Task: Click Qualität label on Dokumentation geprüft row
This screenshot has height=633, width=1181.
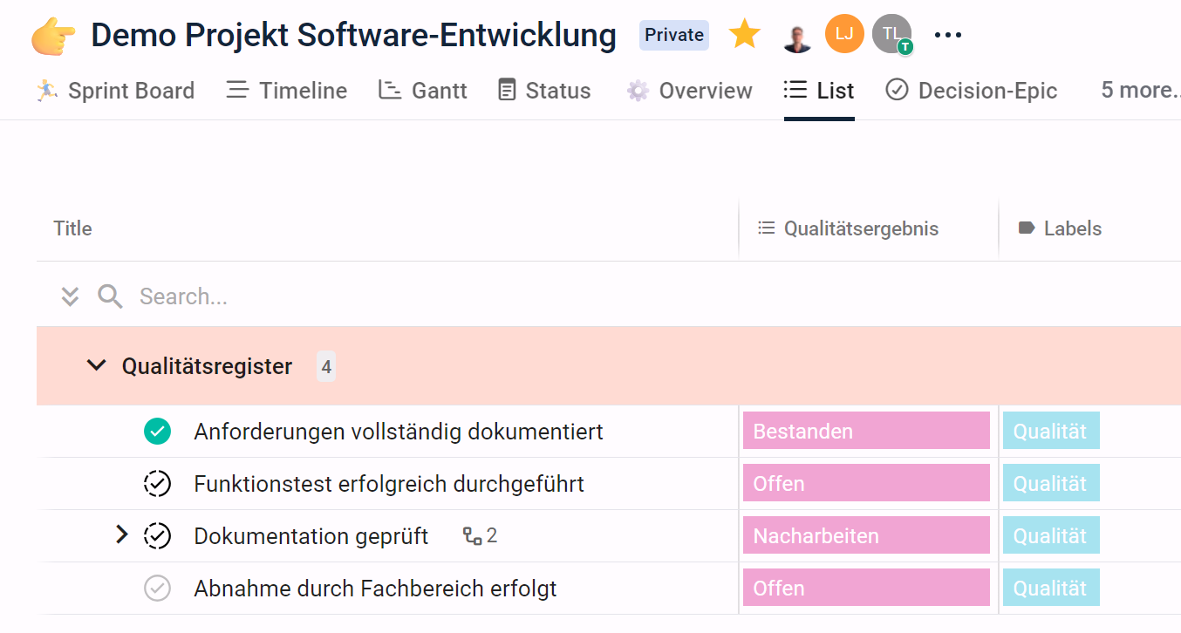Action: (x=1050, y=535)
